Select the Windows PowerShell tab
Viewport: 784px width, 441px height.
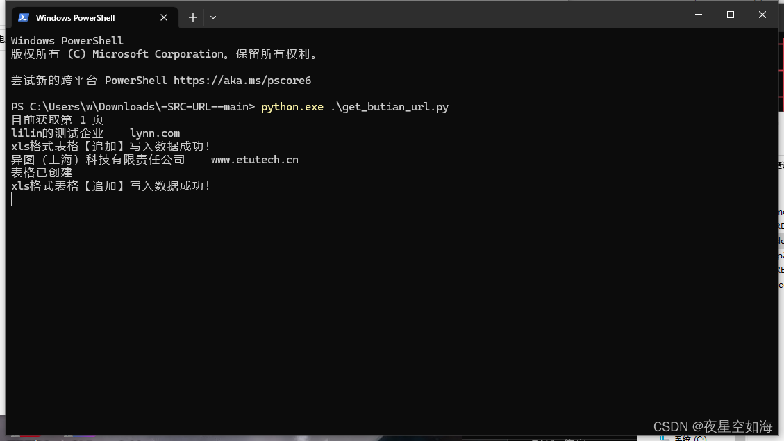tap(95, 18)
